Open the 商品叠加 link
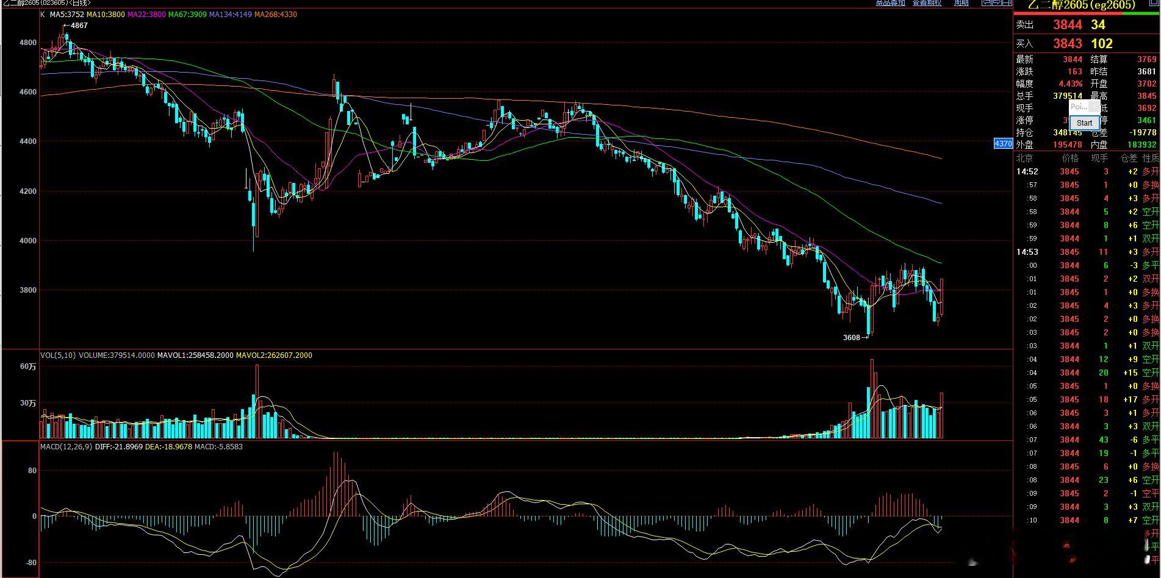Image resolution: width=1161 pixels, height=578 pixels. (890, 3)
